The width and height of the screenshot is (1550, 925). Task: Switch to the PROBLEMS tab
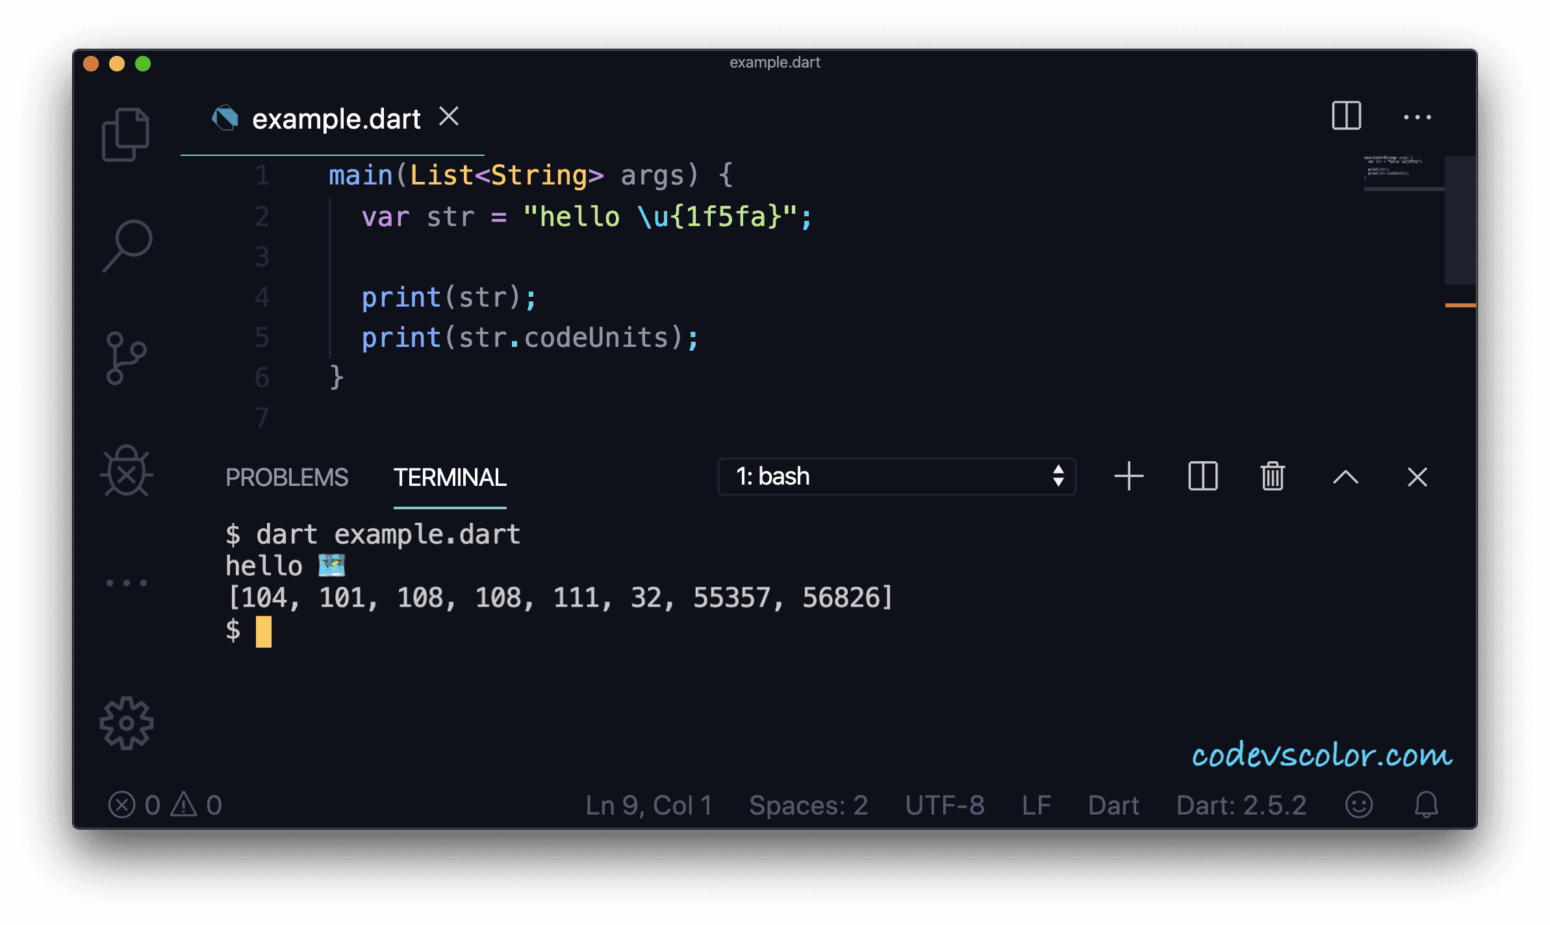click(x=286, y=477)
